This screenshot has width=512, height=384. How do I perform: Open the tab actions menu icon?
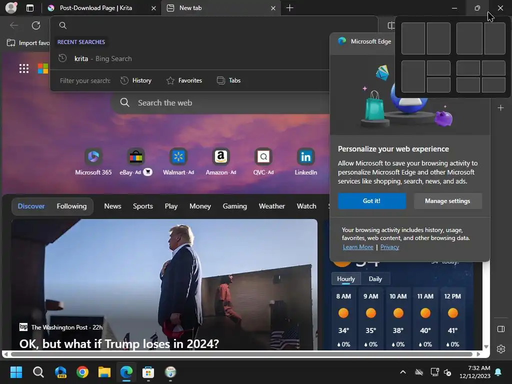(29, 8)
